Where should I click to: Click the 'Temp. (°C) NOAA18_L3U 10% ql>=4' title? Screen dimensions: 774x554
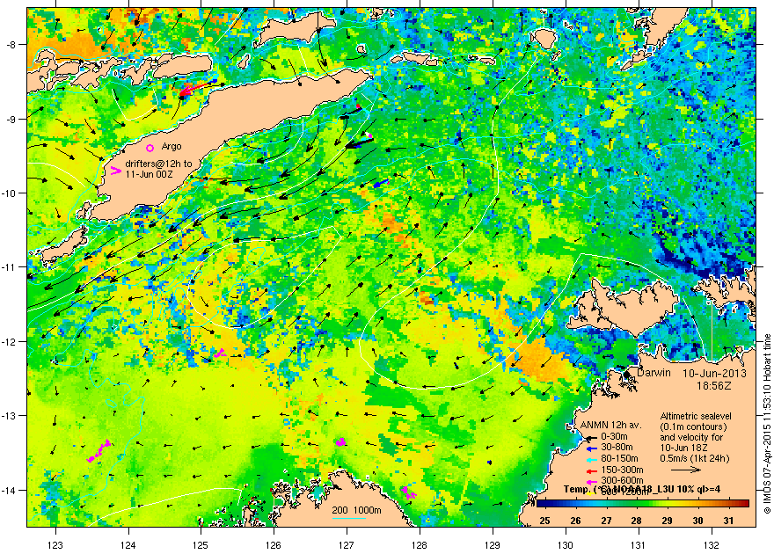642,490
